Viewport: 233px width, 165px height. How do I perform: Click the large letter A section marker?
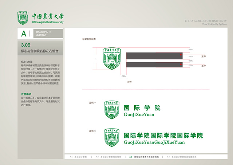[24, 34]
